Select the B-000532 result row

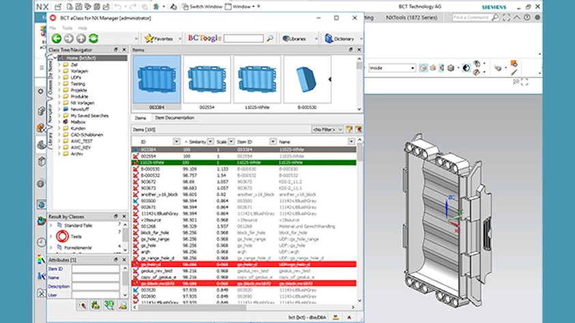point(244,175)
